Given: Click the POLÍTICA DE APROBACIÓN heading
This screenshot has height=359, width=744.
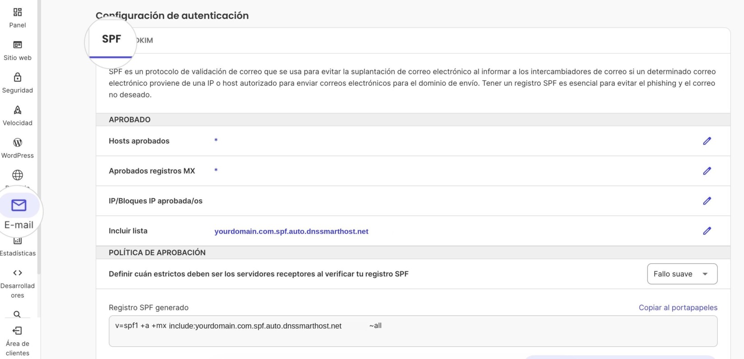Looking at the screenshot, I should (157, 252).
